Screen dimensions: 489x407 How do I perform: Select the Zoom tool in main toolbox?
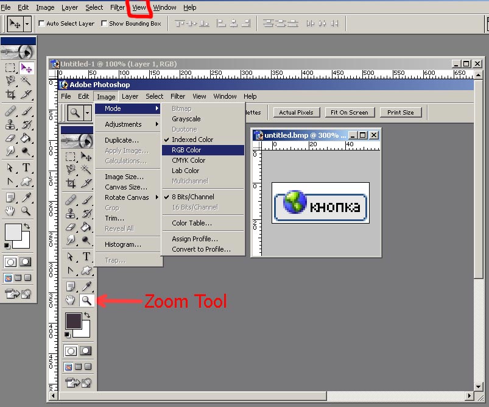click(26, 211)
